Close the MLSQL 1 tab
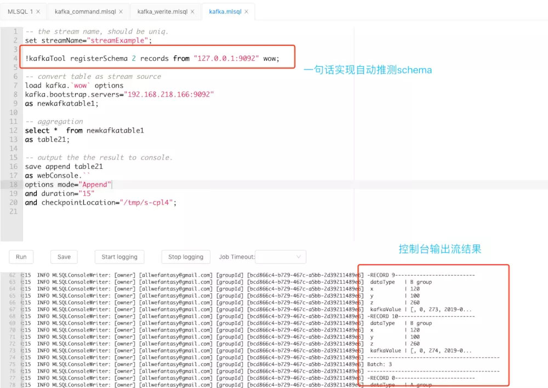548x388 pixels. point(38,12)
